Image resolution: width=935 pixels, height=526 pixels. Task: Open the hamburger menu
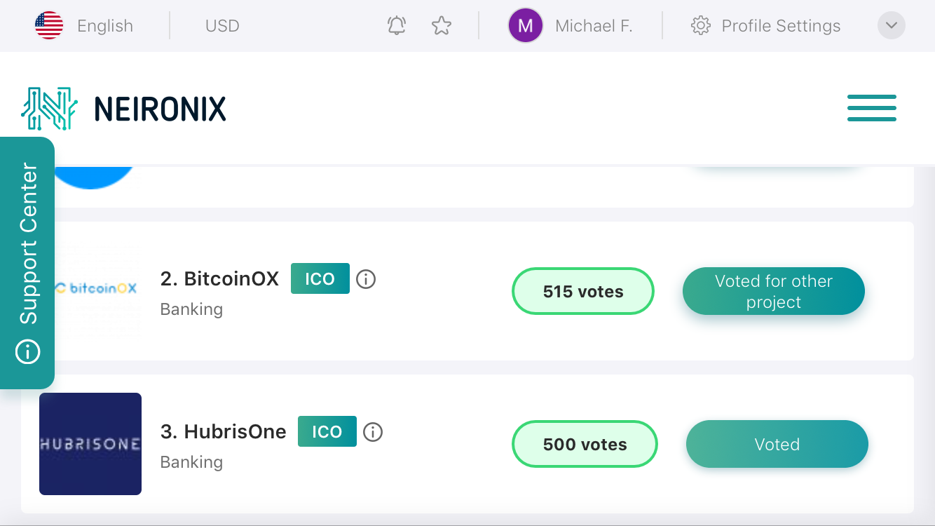[872, 108]
